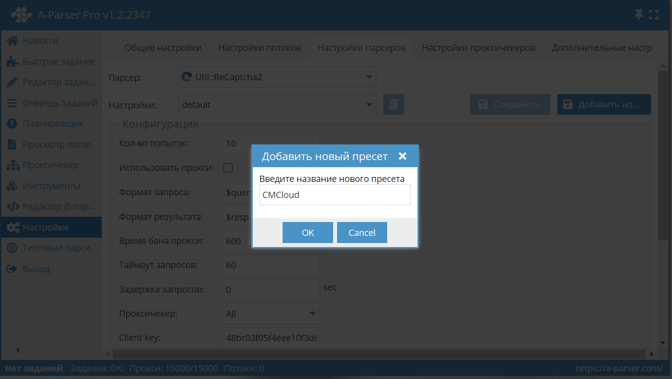Click the A-Parser logo icon

(21, 15)
